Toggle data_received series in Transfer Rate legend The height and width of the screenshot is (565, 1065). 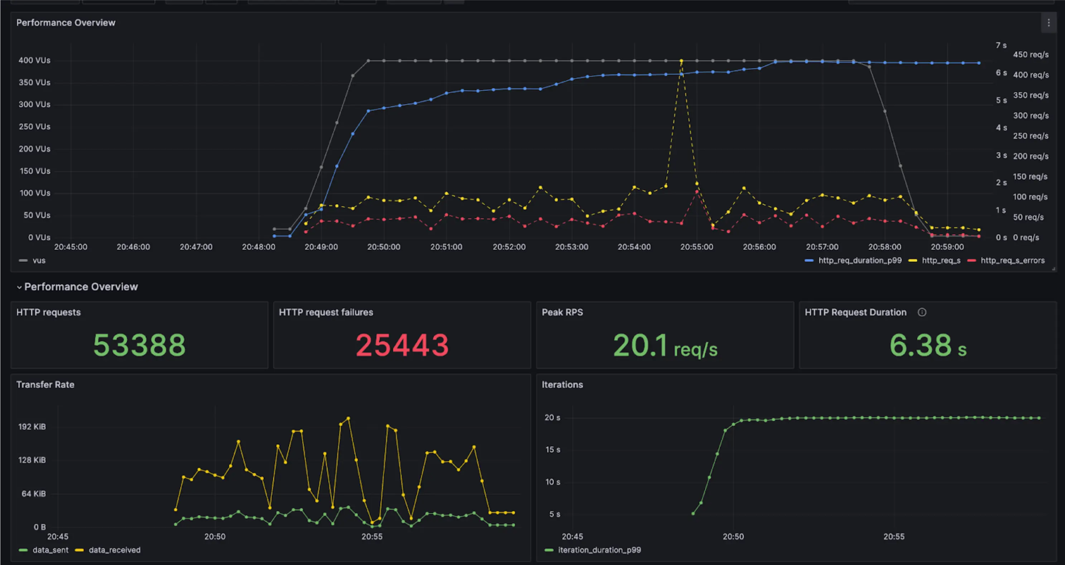[x=115, y=550]
